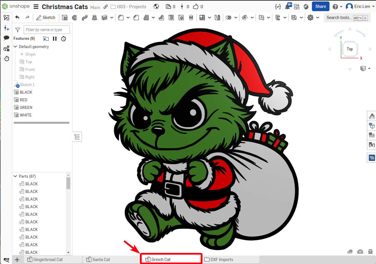Image resolution: width=376 pixels, height=264 pixels.
Task: Open the Comments panel icon
Action: click(6, 38)
